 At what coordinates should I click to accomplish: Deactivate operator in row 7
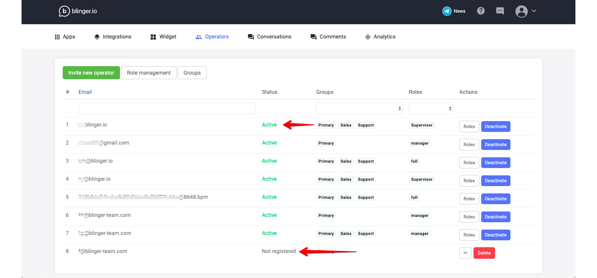click(496, 235)
